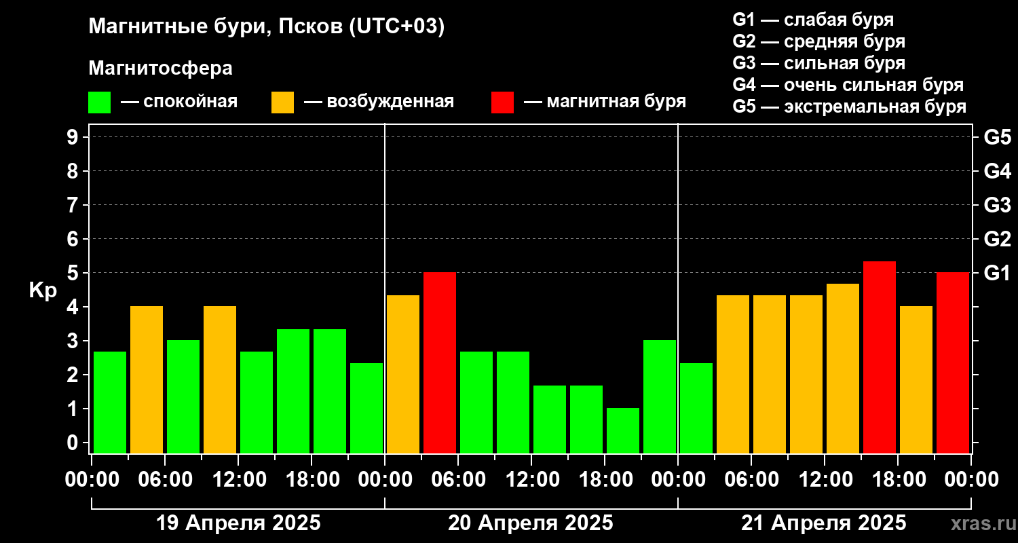1018x543 pixels.
Task: Click the green bar on 19 April 21:00–00:00
Action: (366, 409)
